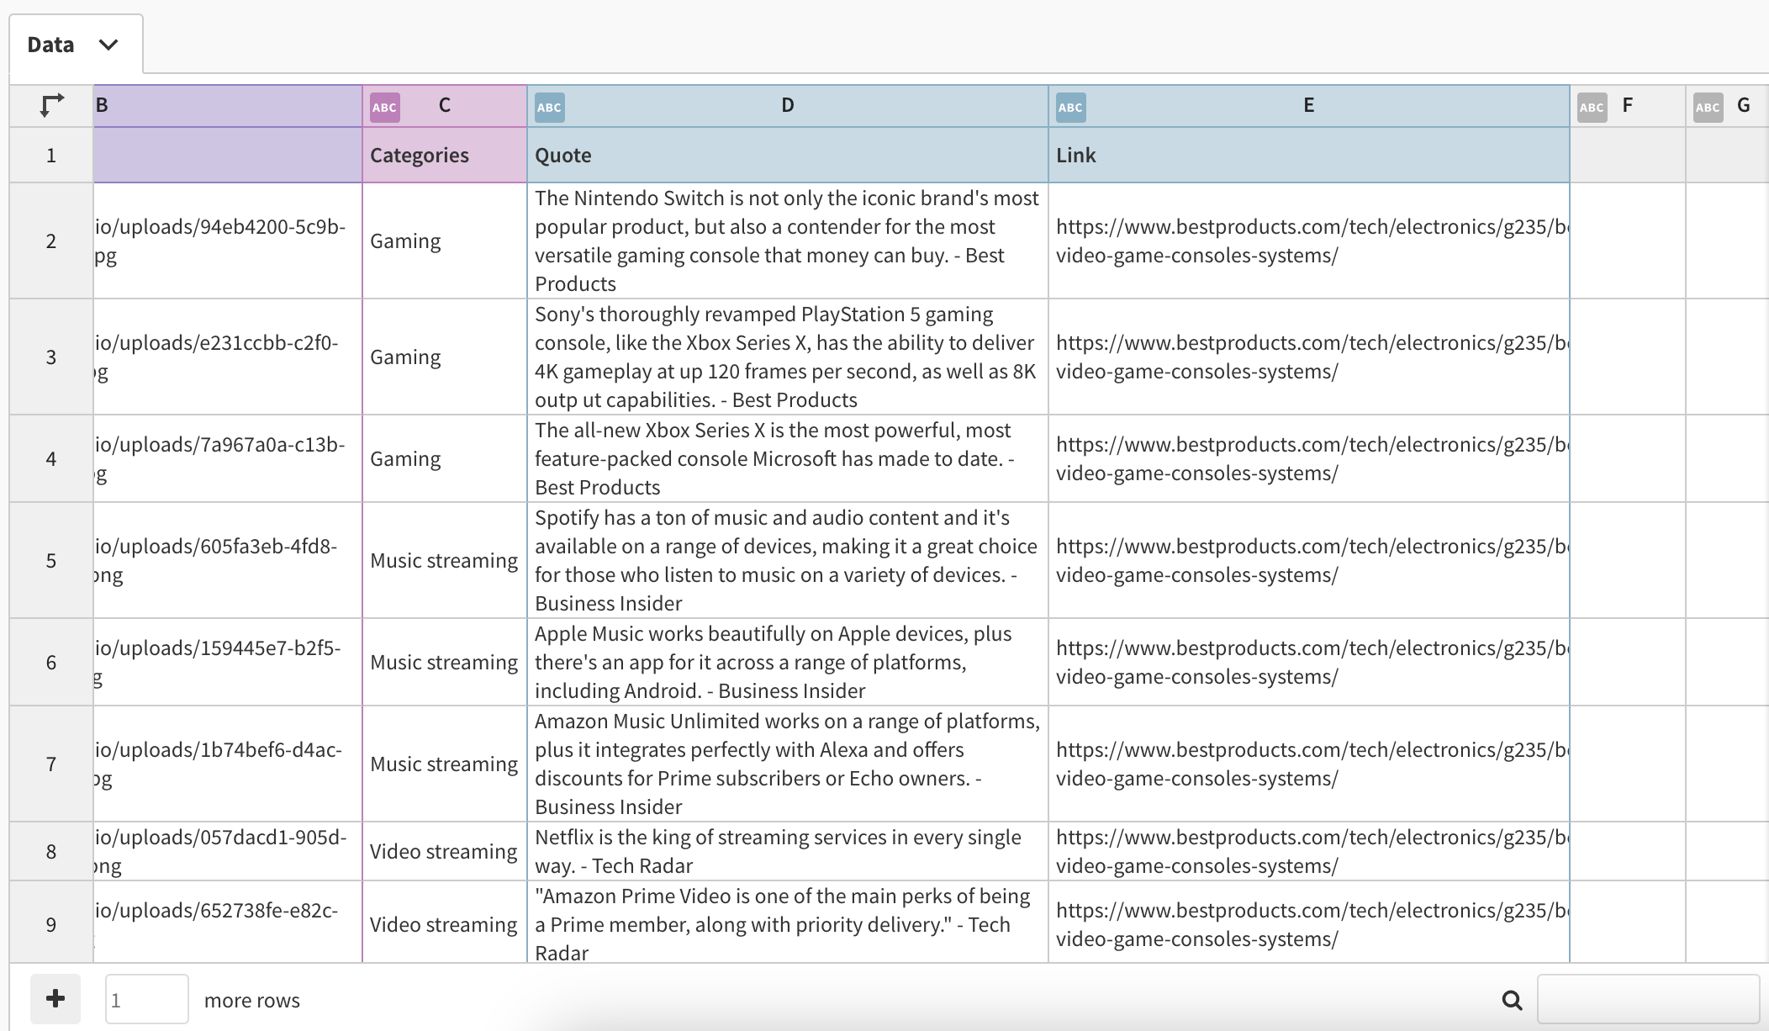Click the 'Gaming' cell in row 3
The image size is (1769, 1031).
(x=445, y=357)
